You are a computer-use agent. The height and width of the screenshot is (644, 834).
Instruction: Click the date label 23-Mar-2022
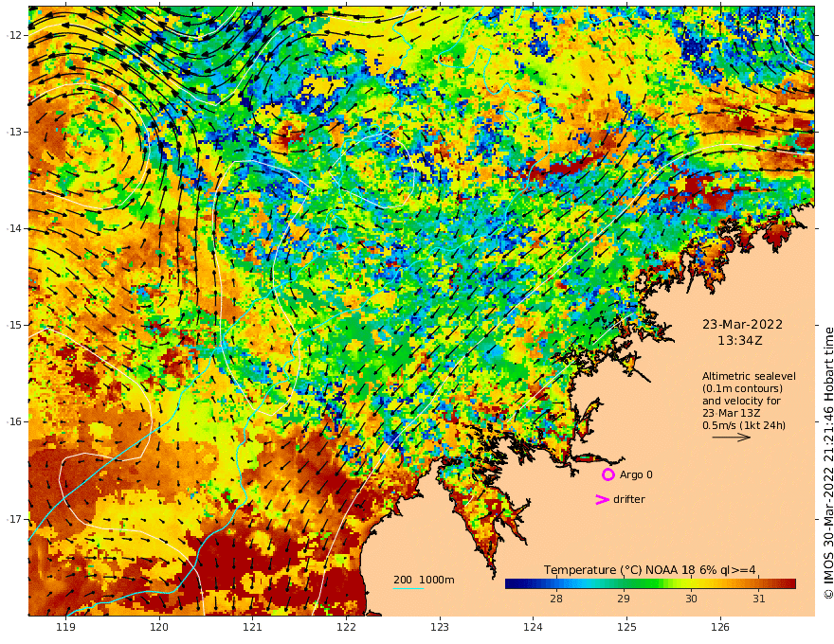click(x=742, y=324)
